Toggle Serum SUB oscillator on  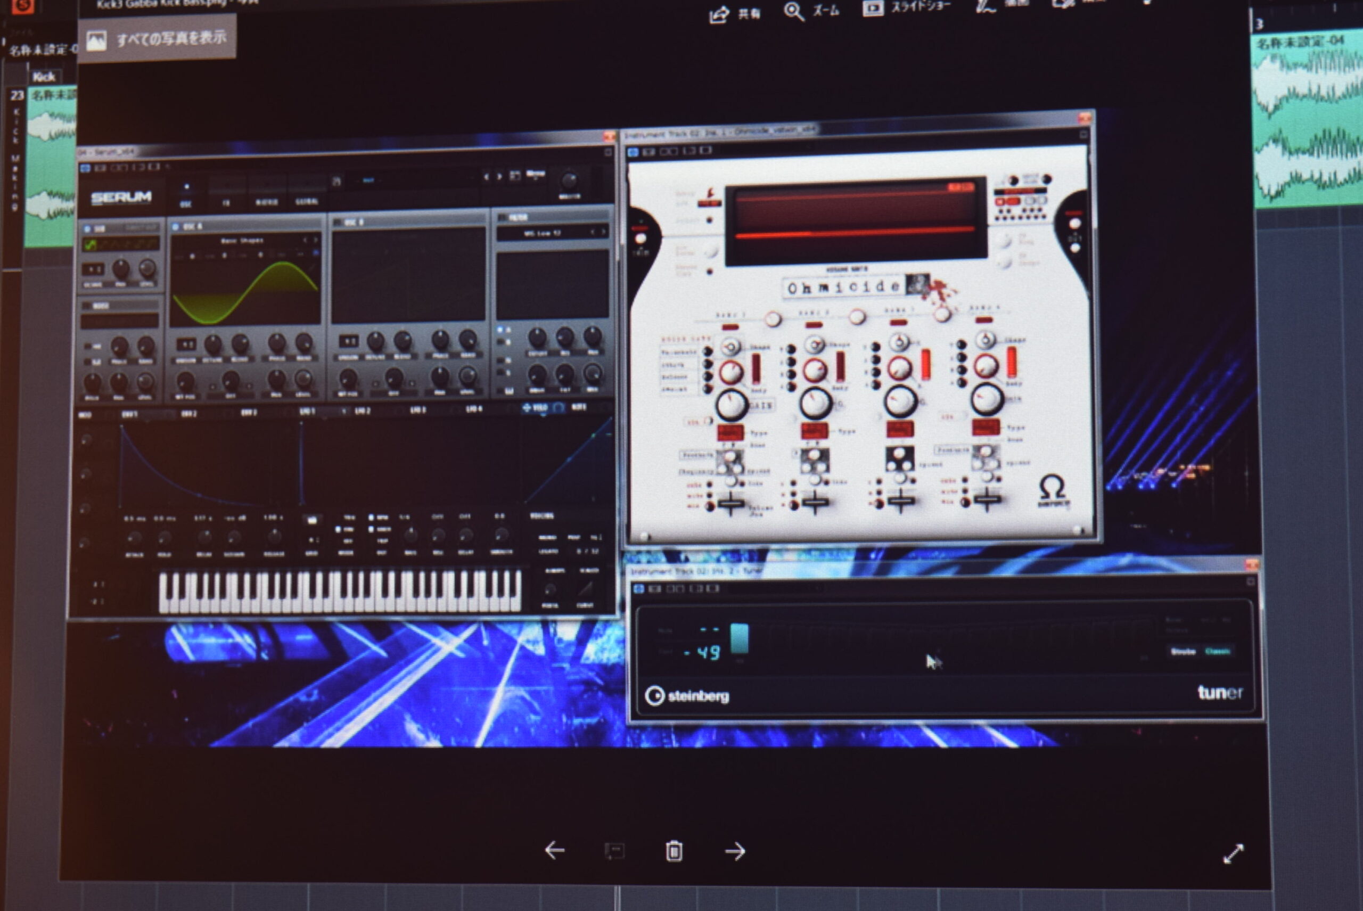click(x=87, y=228)
